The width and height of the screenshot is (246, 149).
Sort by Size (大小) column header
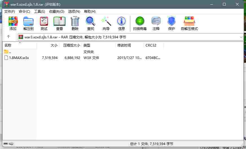click(x=54, y=45)
